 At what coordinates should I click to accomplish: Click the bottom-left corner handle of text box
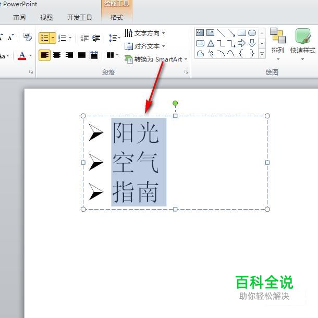[83, 209]
